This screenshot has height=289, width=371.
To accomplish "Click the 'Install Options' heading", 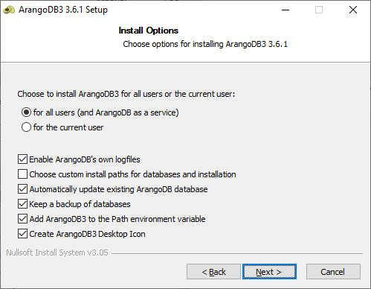I will 149,31.
